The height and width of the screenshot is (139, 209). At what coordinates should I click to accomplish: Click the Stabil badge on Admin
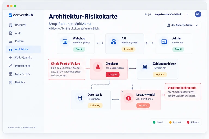pyautogui.click(x=178, y=49)
